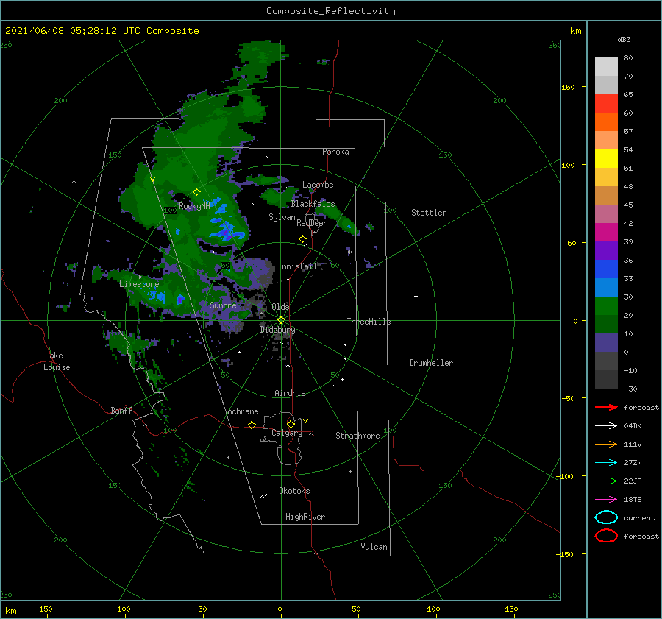The image size is (662, 619).
Task: Click the yellow diamond marker near RockyMH
Action: coord(196,192)
